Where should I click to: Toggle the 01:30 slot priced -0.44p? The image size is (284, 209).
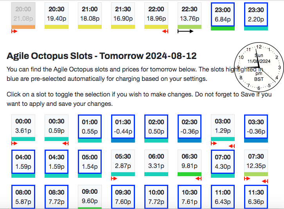click(x=123, y=127)
